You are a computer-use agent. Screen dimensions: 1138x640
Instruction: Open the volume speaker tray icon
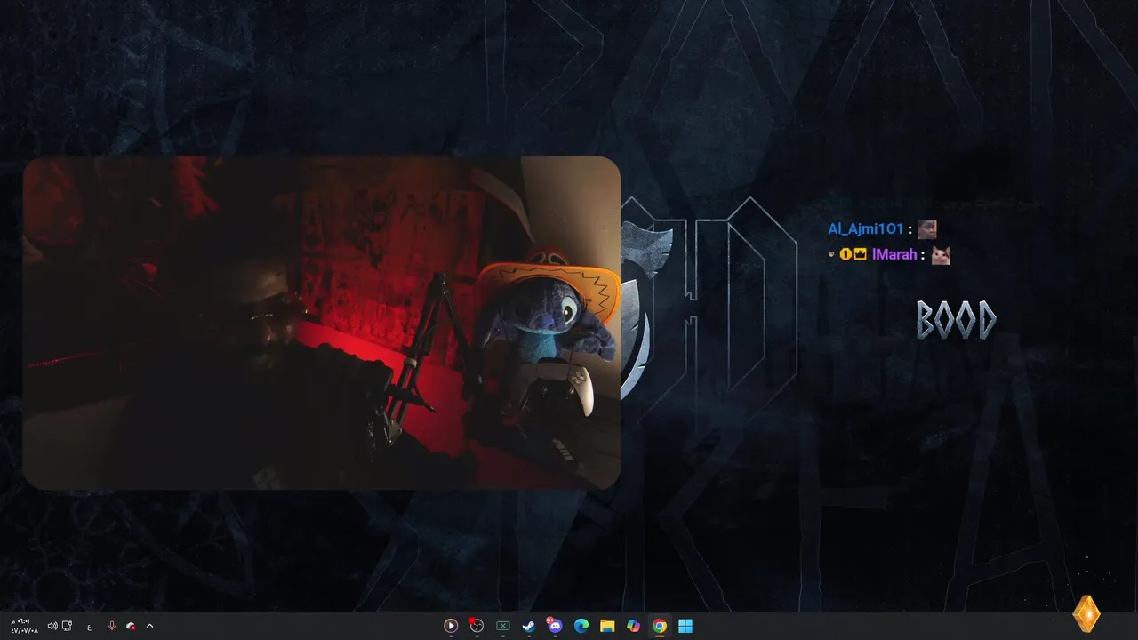[x=52, y=626]
